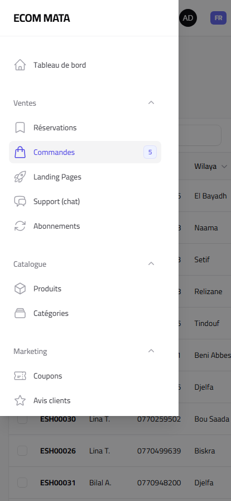This screenshot has width=231, height=501.
Task: Click the Beni Abbes wilaya cell
Action: [x=213, y=355]
